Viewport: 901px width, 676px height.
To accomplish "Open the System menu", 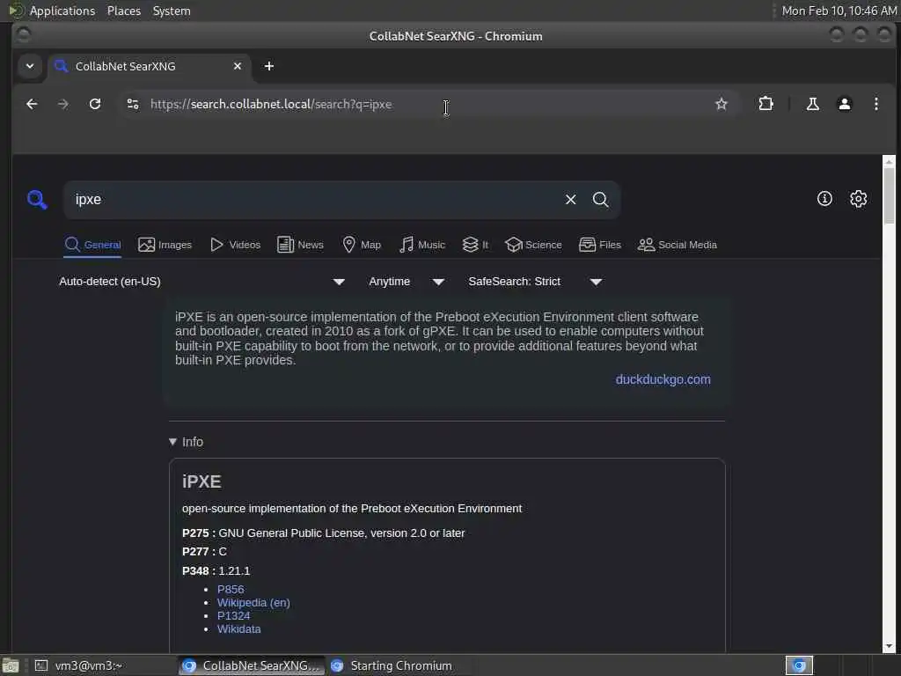I will tap(172, 11).
